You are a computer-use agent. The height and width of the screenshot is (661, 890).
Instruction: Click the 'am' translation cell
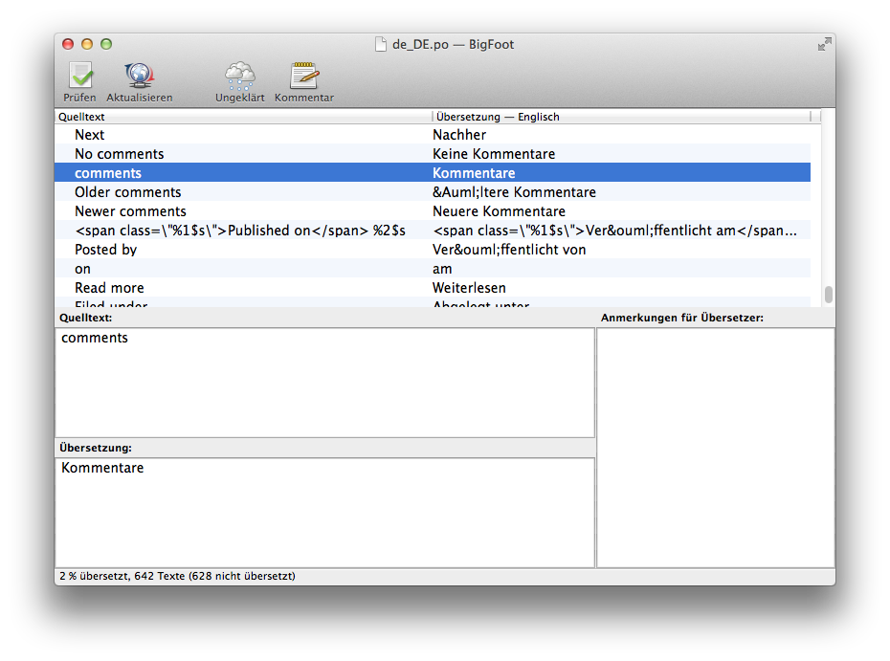click(621, 269)
